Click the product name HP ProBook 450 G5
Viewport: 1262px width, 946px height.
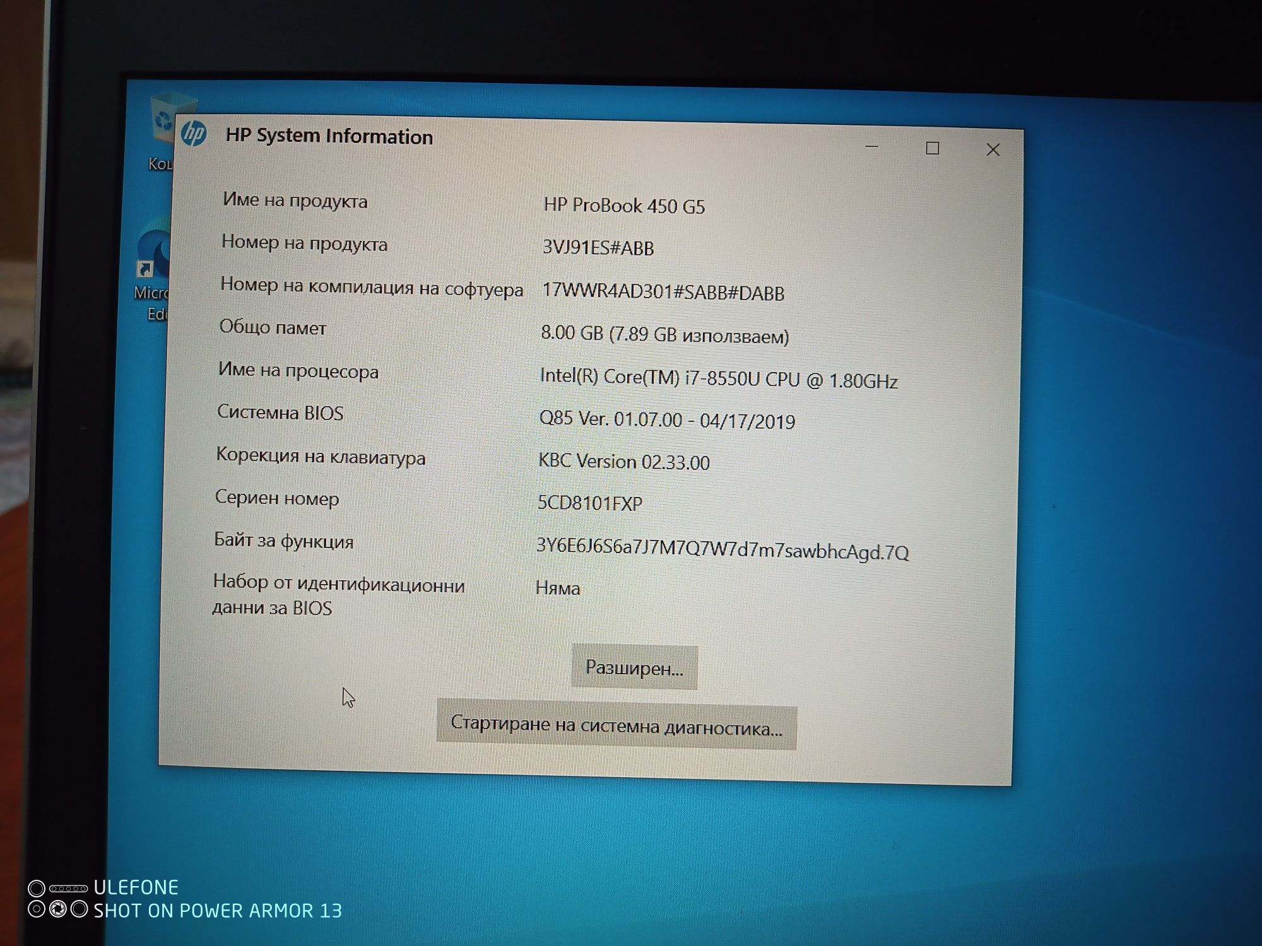624,206
